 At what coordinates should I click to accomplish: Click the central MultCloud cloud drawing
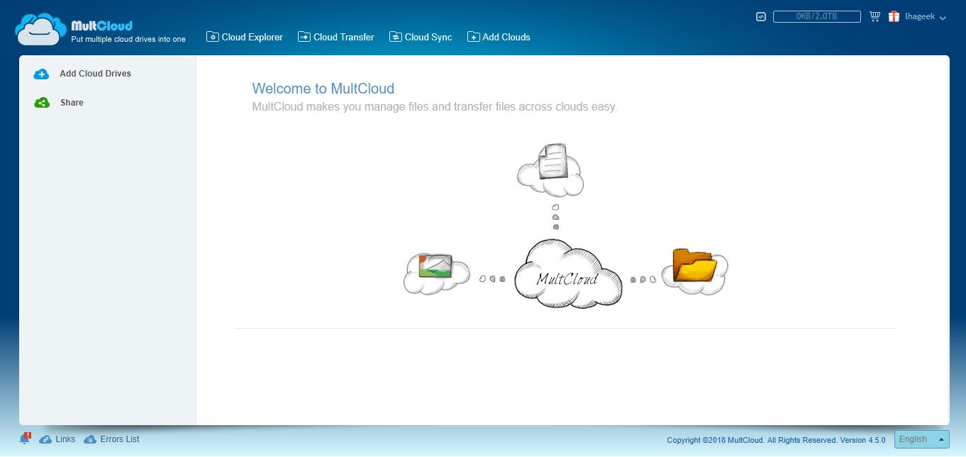point(568,274)
